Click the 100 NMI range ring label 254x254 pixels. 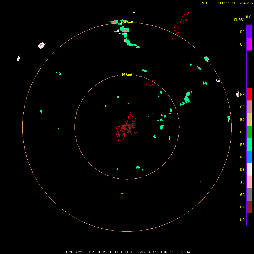[127, 22]
